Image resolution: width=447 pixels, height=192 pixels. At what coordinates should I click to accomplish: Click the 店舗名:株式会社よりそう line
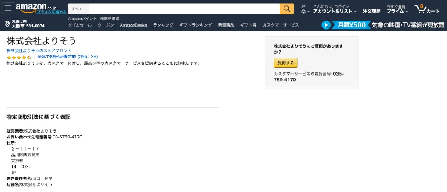30,184
